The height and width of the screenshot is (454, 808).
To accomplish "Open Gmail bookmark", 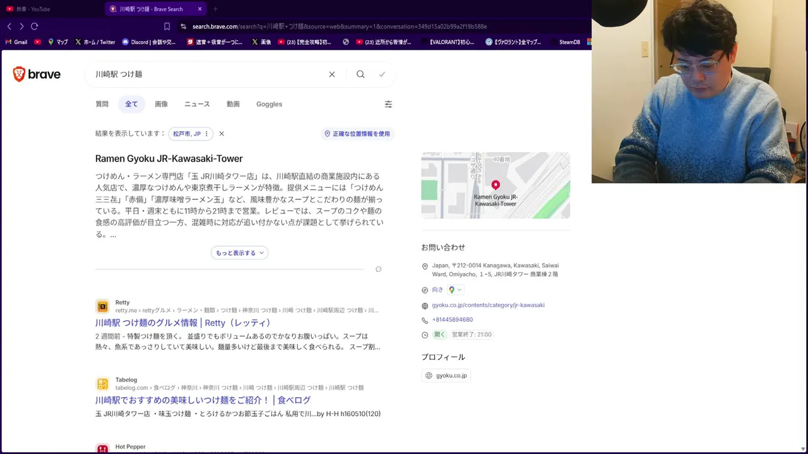I will pyautogui.click(x=16, y=42).
